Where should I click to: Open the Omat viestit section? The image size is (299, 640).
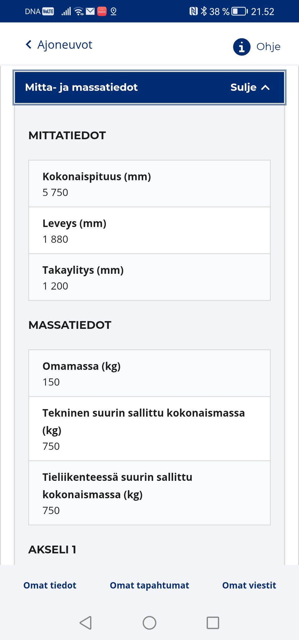pyautogui.click(x=249, y=585)
